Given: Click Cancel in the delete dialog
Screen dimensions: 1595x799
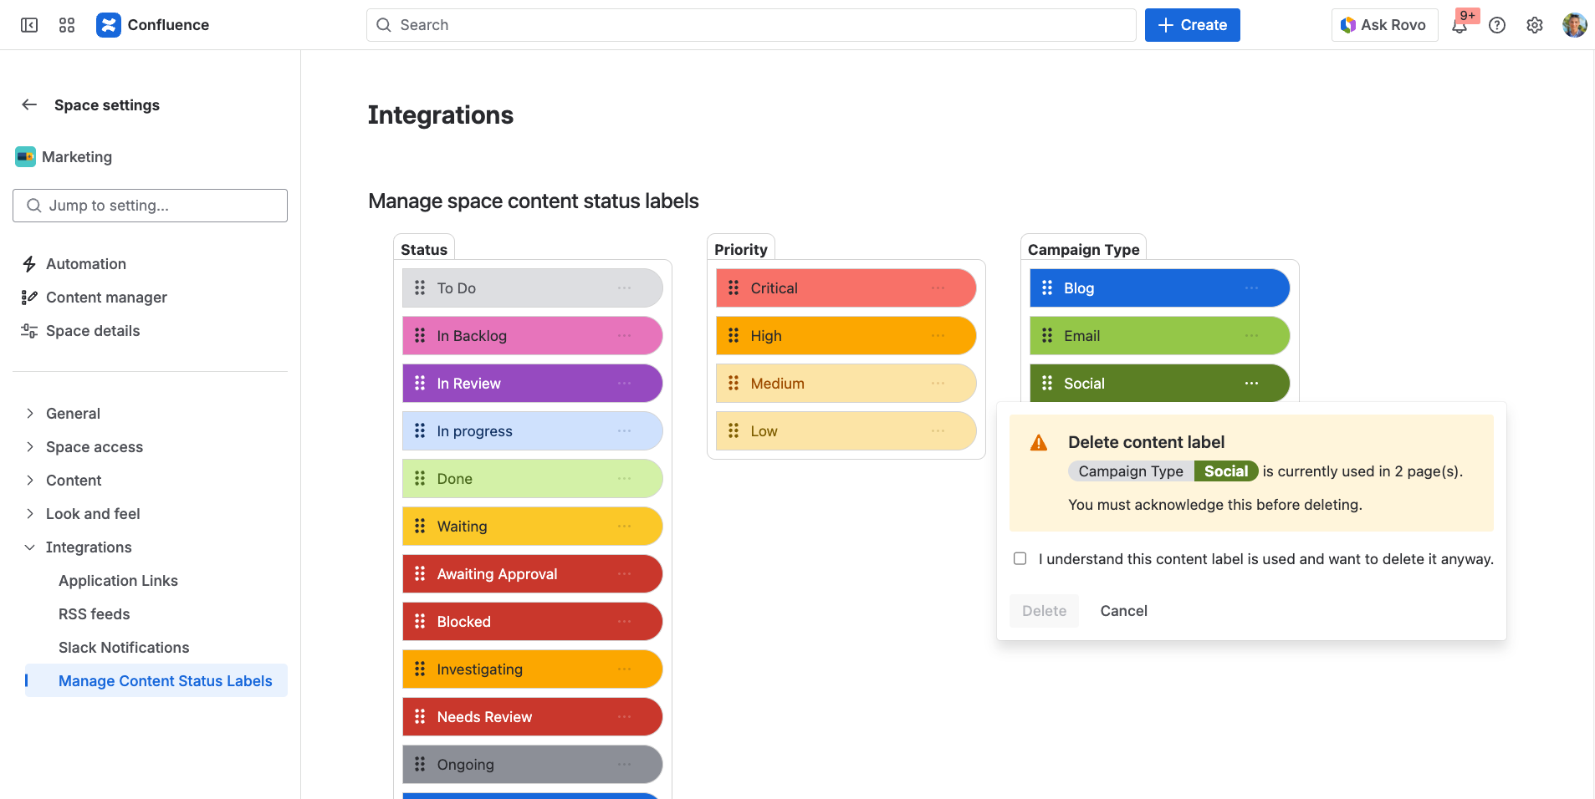Looking at the screenshot, I should click(1123, 611).
